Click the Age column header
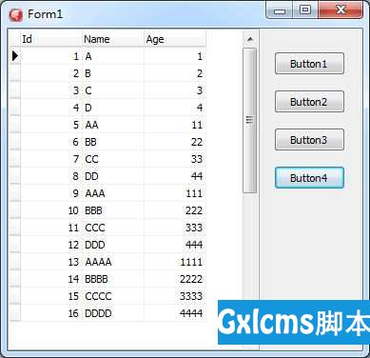This screenshot has height=358, width=370. tap(175, 39)
